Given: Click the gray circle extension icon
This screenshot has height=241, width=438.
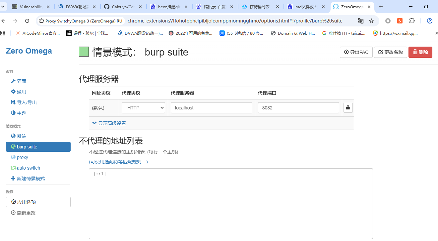Looking at the screenshot, I should tap(388, 21).
